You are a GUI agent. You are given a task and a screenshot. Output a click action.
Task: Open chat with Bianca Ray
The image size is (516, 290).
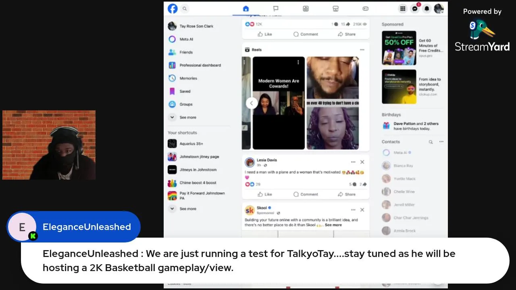tap(398, 166)
